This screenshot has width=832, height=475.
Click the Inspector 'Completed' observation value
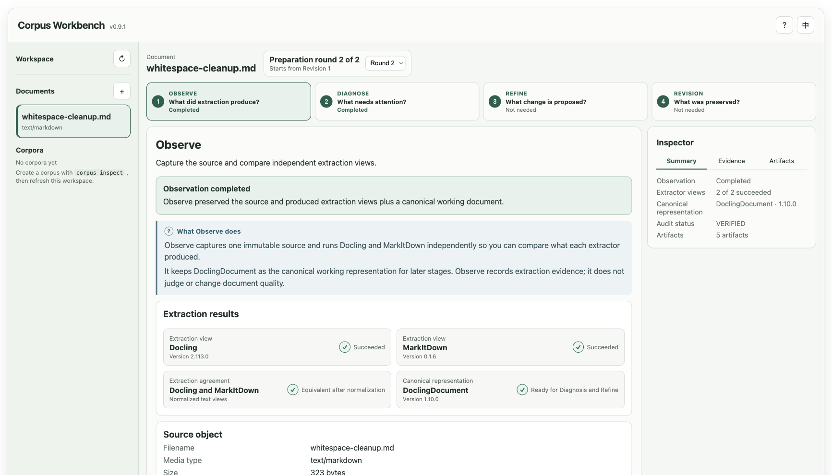click(733, 181)
